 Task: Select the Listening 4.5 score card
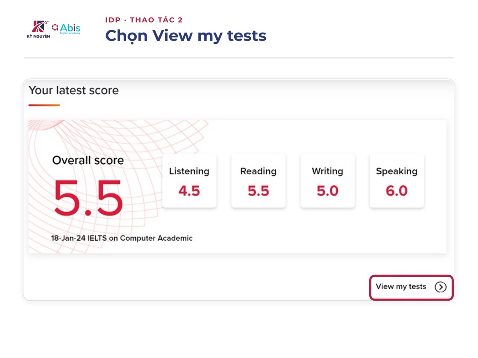189,181
